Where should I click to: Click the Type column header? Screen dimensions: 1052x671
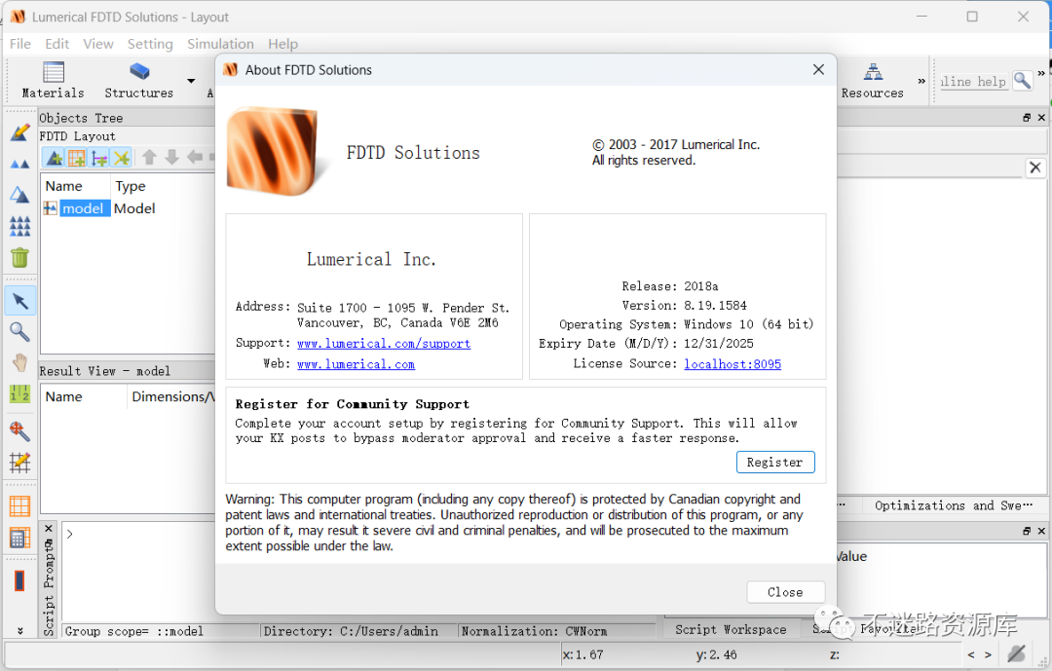coord(131,186)
